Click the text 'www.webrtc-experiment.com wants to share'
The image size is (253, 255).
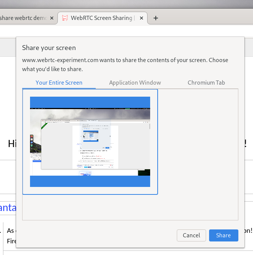[79, 60]
